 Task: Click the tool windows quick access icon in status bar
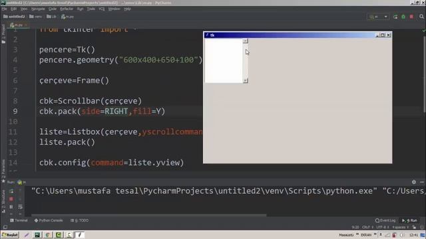[5, 227]
